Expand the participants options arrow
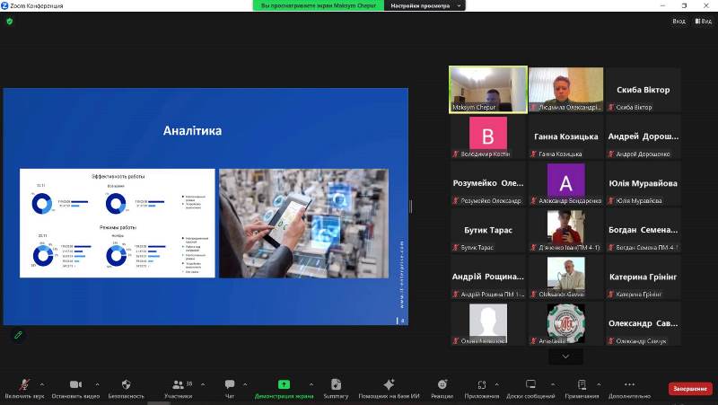 [x=203, y=384]
